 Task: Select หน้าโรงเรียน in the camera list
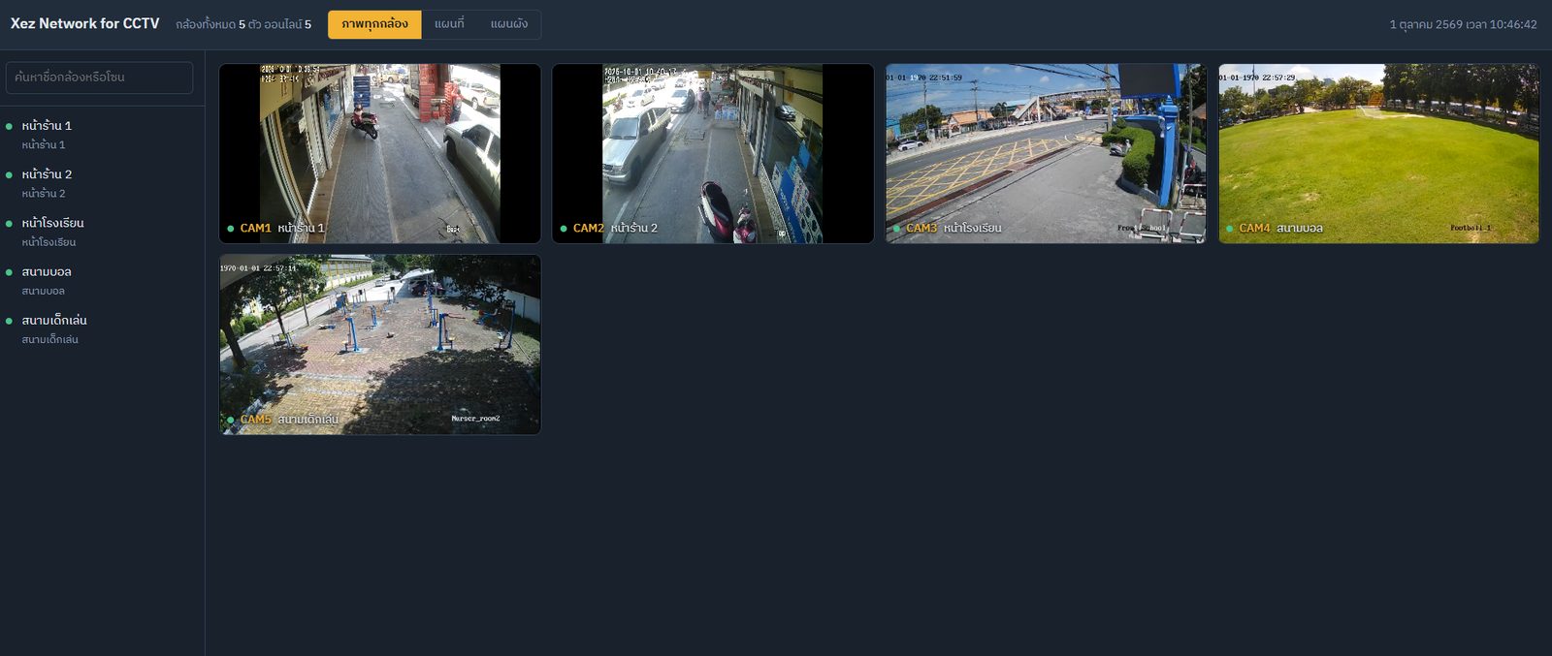click(x=102, y=232)
